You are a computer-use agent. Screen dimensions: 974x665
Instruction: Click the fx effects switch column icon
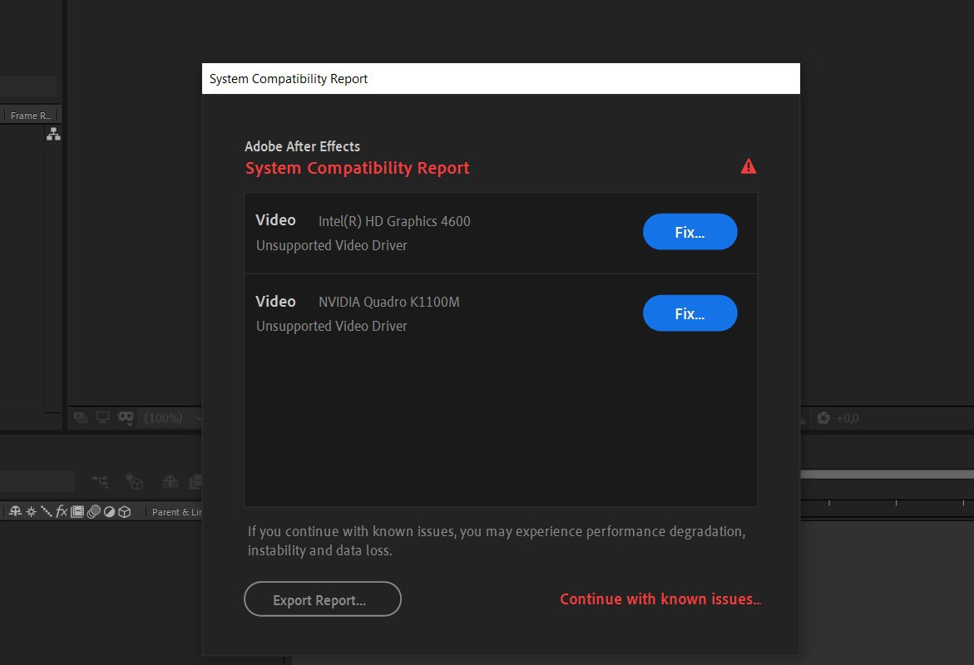pyautogui.click(x=61, y=511)
